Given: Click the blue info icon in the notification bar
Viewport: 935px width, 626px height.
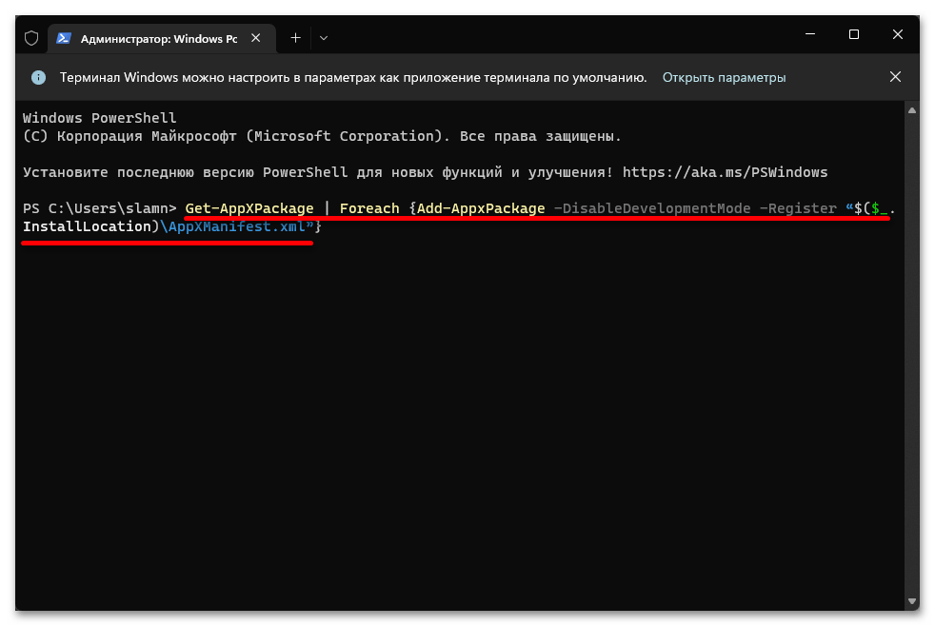Looking at the screenshot, I should (x=39, y=77).
